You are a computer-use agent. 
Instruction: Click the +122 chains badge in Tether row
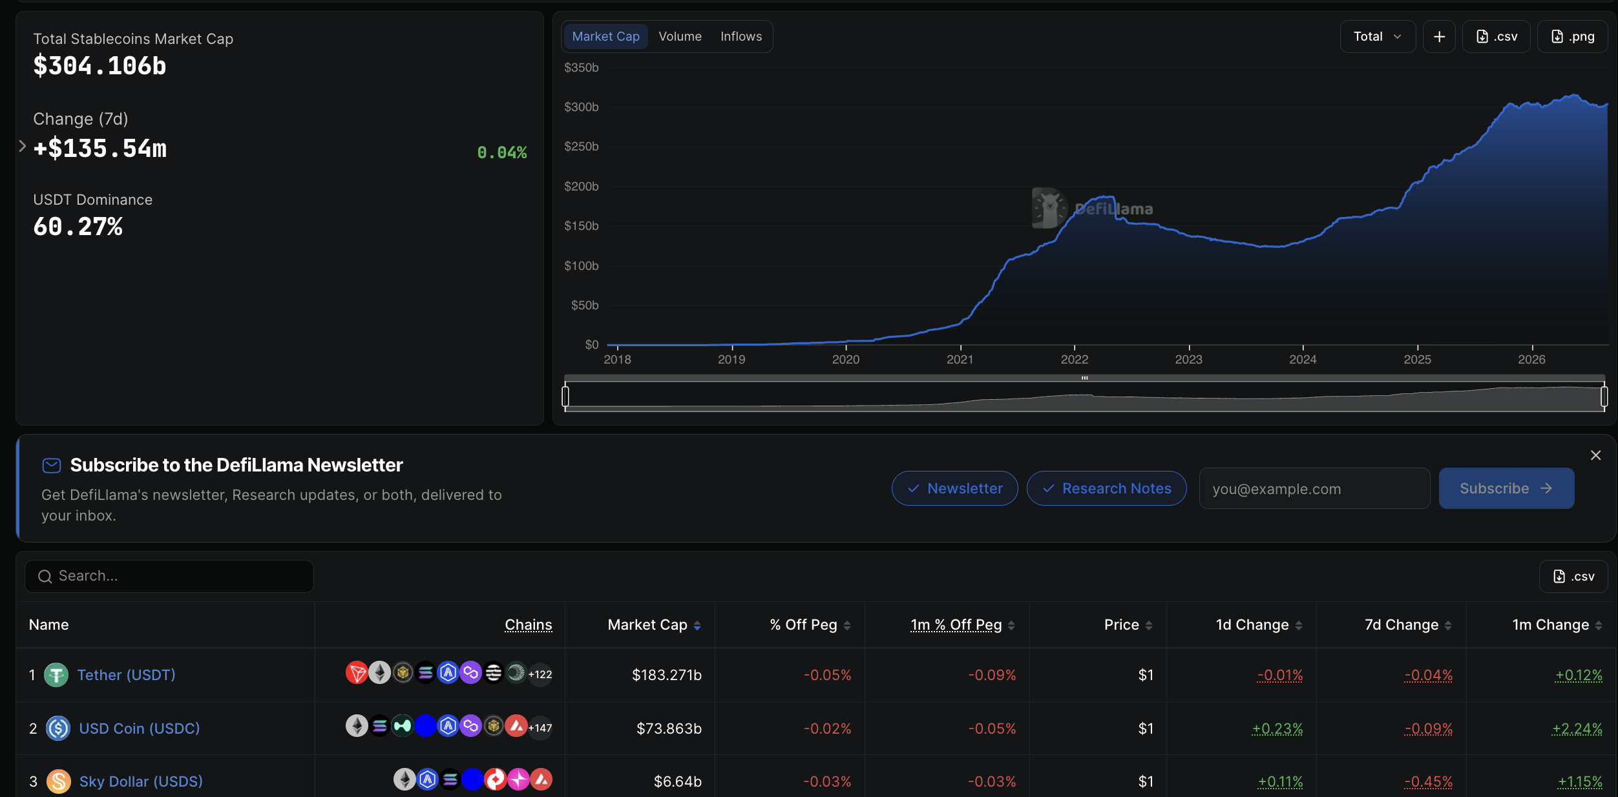point(540,674)
